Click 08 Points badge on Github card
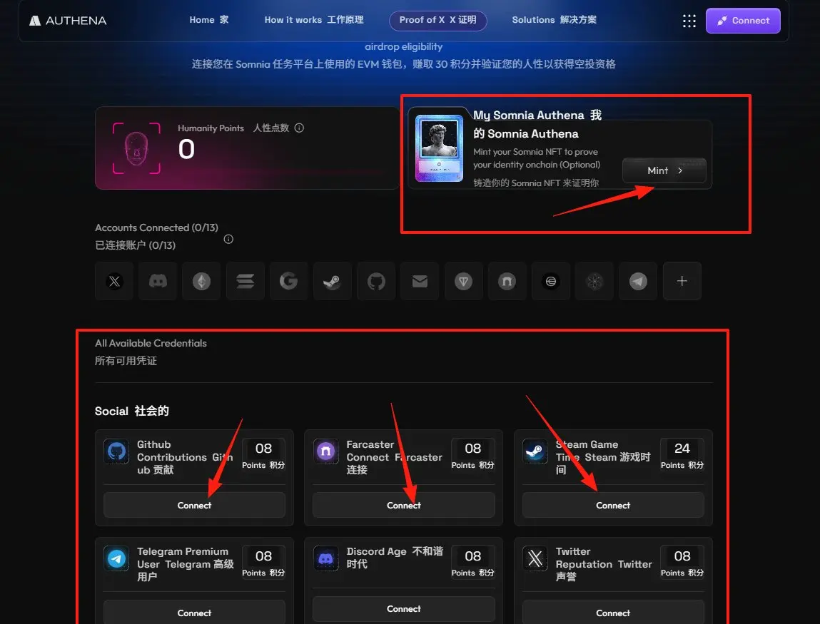Screen dimensions: 820x624 [x=263, y=455]
